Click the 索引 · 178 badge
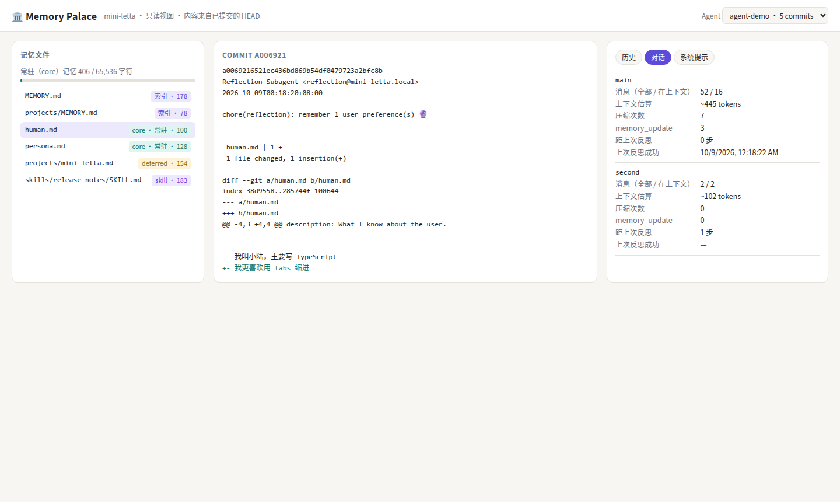Screen dimensions: 840x502 [x=171, y=96]
